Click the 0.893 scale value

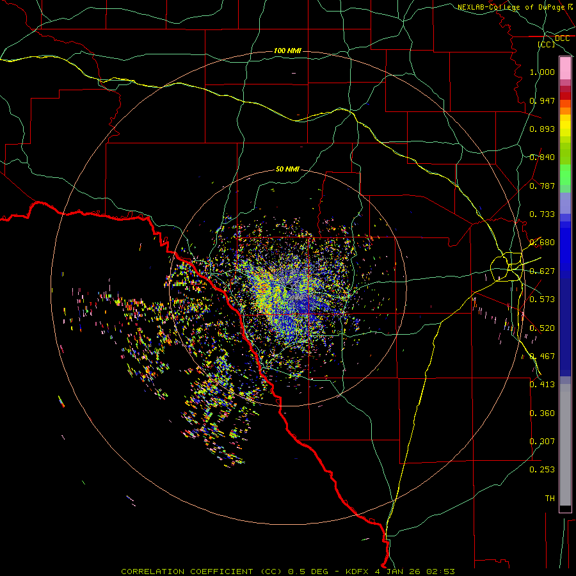(542, 129)
